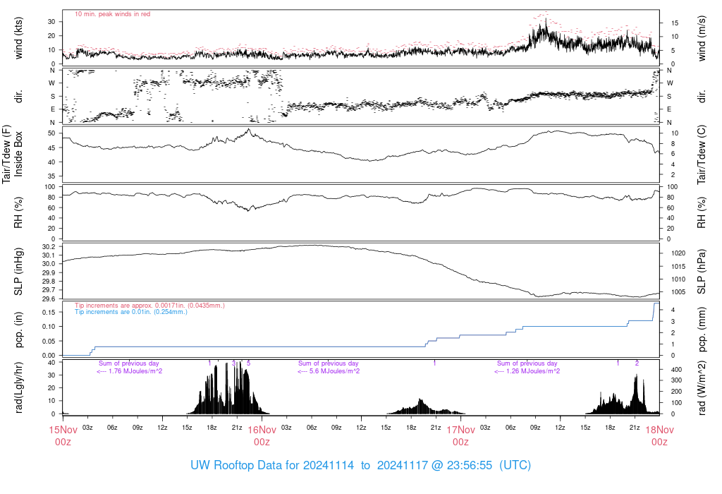The height and width of the screenshot is (494, 722).
Task: Select the '18Nov 00z' date label
Action: [659, 436]
